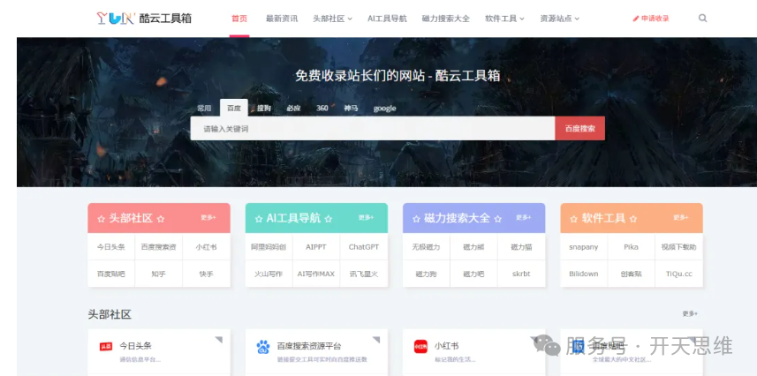Open 磁力猫 grid cell

(x=521, y=246)
